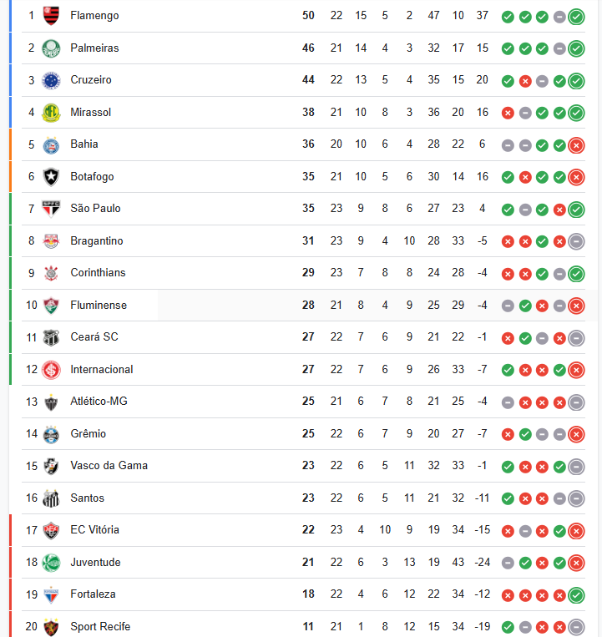This screenshot has height=637, width=602.
Task: Open the Corinthians team link
Action: coord(98,273)
